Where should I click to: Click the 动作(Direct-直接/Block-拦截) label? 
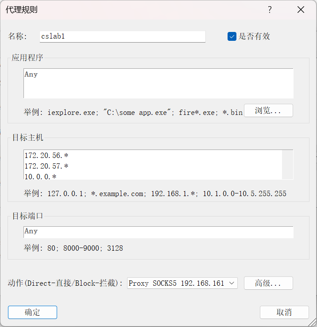tap(65, 283)
